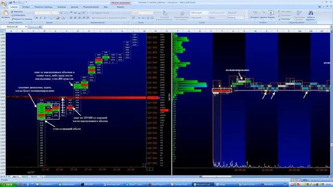
Task: Apply the Вывод cell style
Action: coord(236,18)
